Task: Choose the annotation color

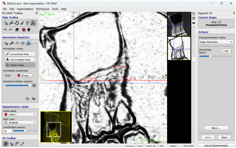Action: (24, 75)
